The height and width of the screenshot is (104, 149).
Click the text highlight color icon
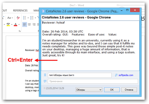coord(8,24)
